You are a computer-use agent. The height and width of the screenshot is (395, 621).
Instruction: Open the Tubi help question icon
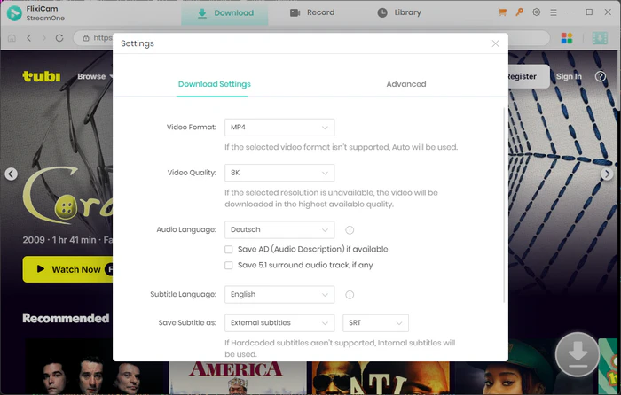[x=600, y=77]
